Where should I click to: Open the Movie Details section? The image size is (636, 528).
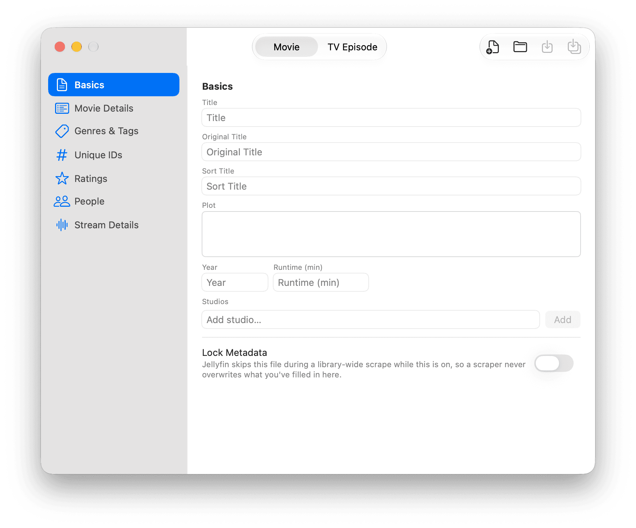(114, 108)
